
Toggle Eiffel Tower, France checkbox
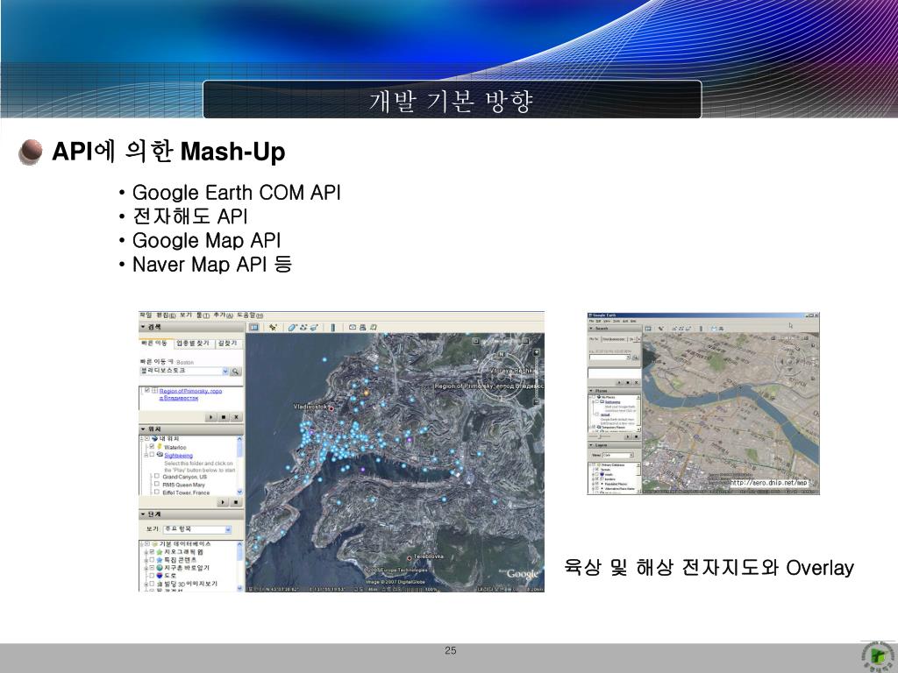[x=156, y=492]
